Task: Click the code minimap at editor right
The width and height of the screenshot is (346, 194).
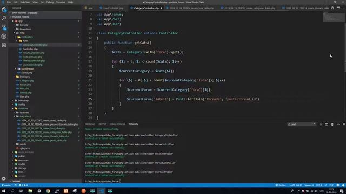Action: click(334, 17)
